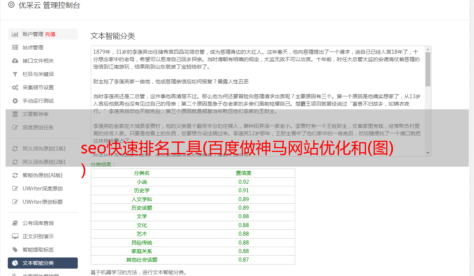Click the bar chart icon for 账户管理
The image size is (474, 276).
point(15,34)
